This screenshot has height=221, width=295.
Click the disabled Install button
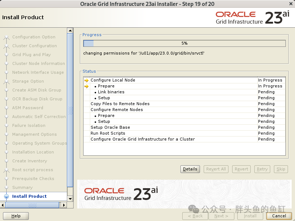tap(250, 216)
